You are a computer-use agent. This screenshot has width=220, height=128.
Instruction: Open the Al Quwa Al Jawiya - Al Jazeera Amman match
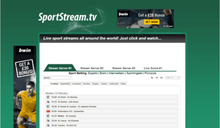[x=112, y=107]
